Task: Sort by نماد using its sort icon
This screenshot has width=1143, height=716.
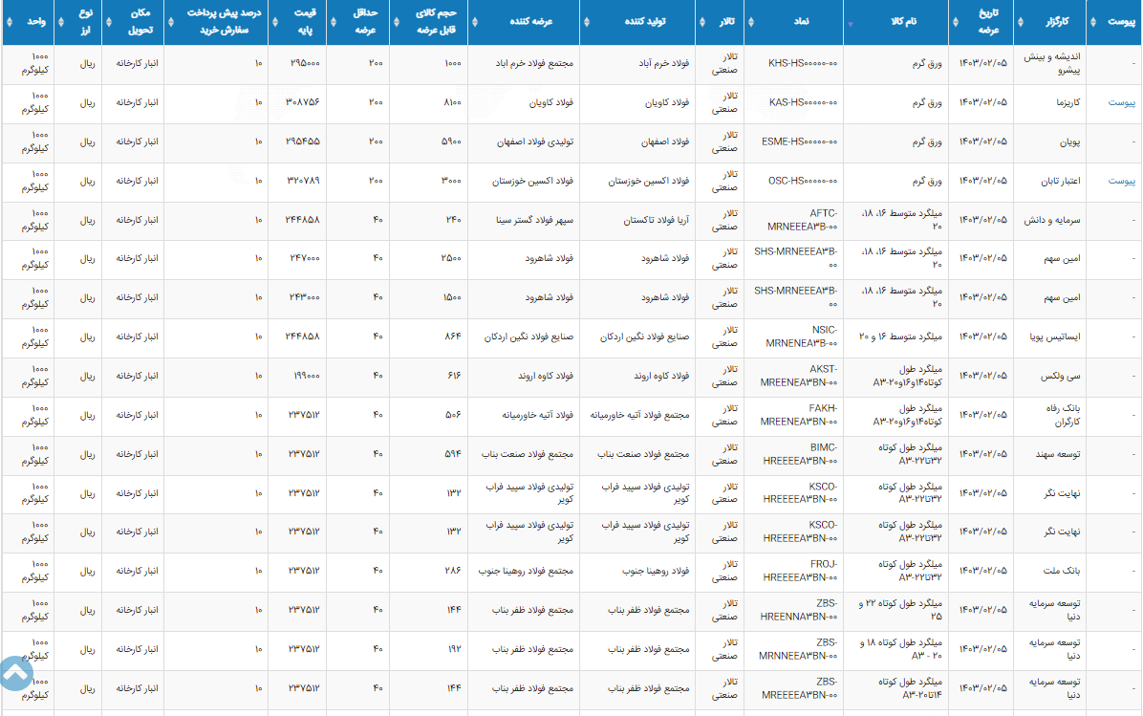Action: point(751,22)
